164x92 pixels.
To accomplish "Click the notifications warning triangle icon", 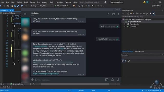I will tap(145, 2).
